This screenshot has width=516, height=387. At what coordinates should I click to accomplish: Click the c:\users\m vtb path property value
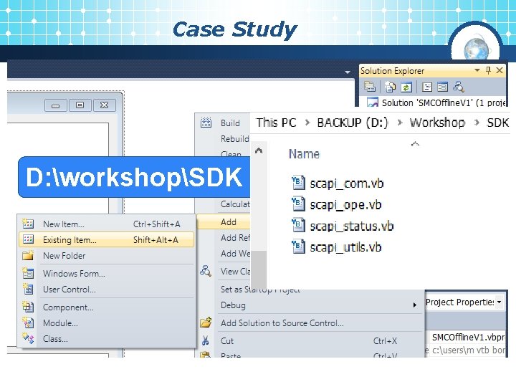[x=468, y=350]
